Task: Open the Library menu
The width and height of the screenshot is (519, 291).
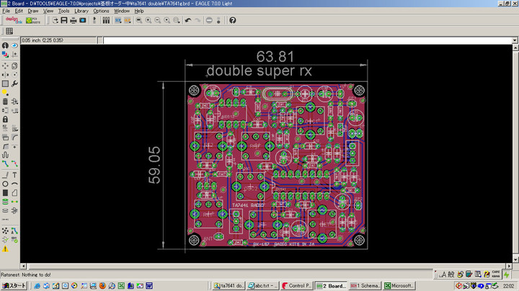Action: pos(81,11)
